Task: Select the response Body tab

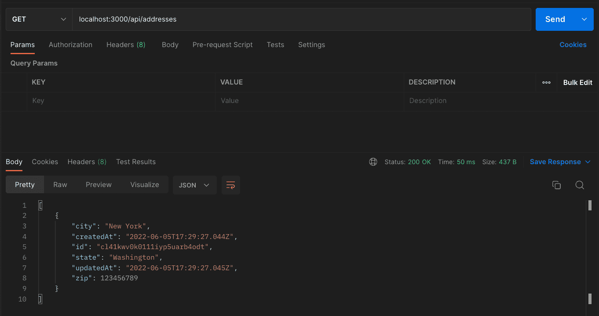Action: [x=14, y=162]
